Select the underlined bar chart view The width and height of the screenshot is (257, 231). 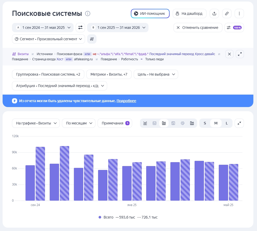pyautogui.click(x=164, y=123)
